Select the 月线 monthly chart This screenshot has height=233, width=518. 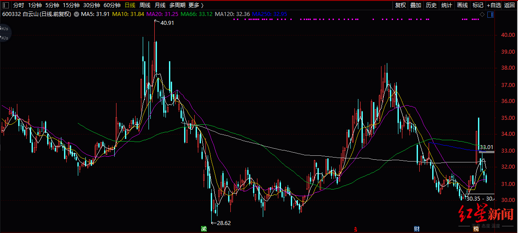tap(160, 5)
